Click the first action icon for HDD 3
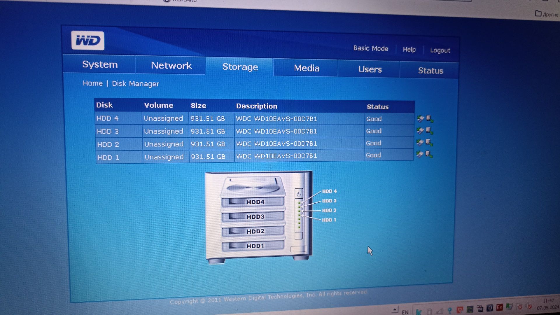 point(420,131)
